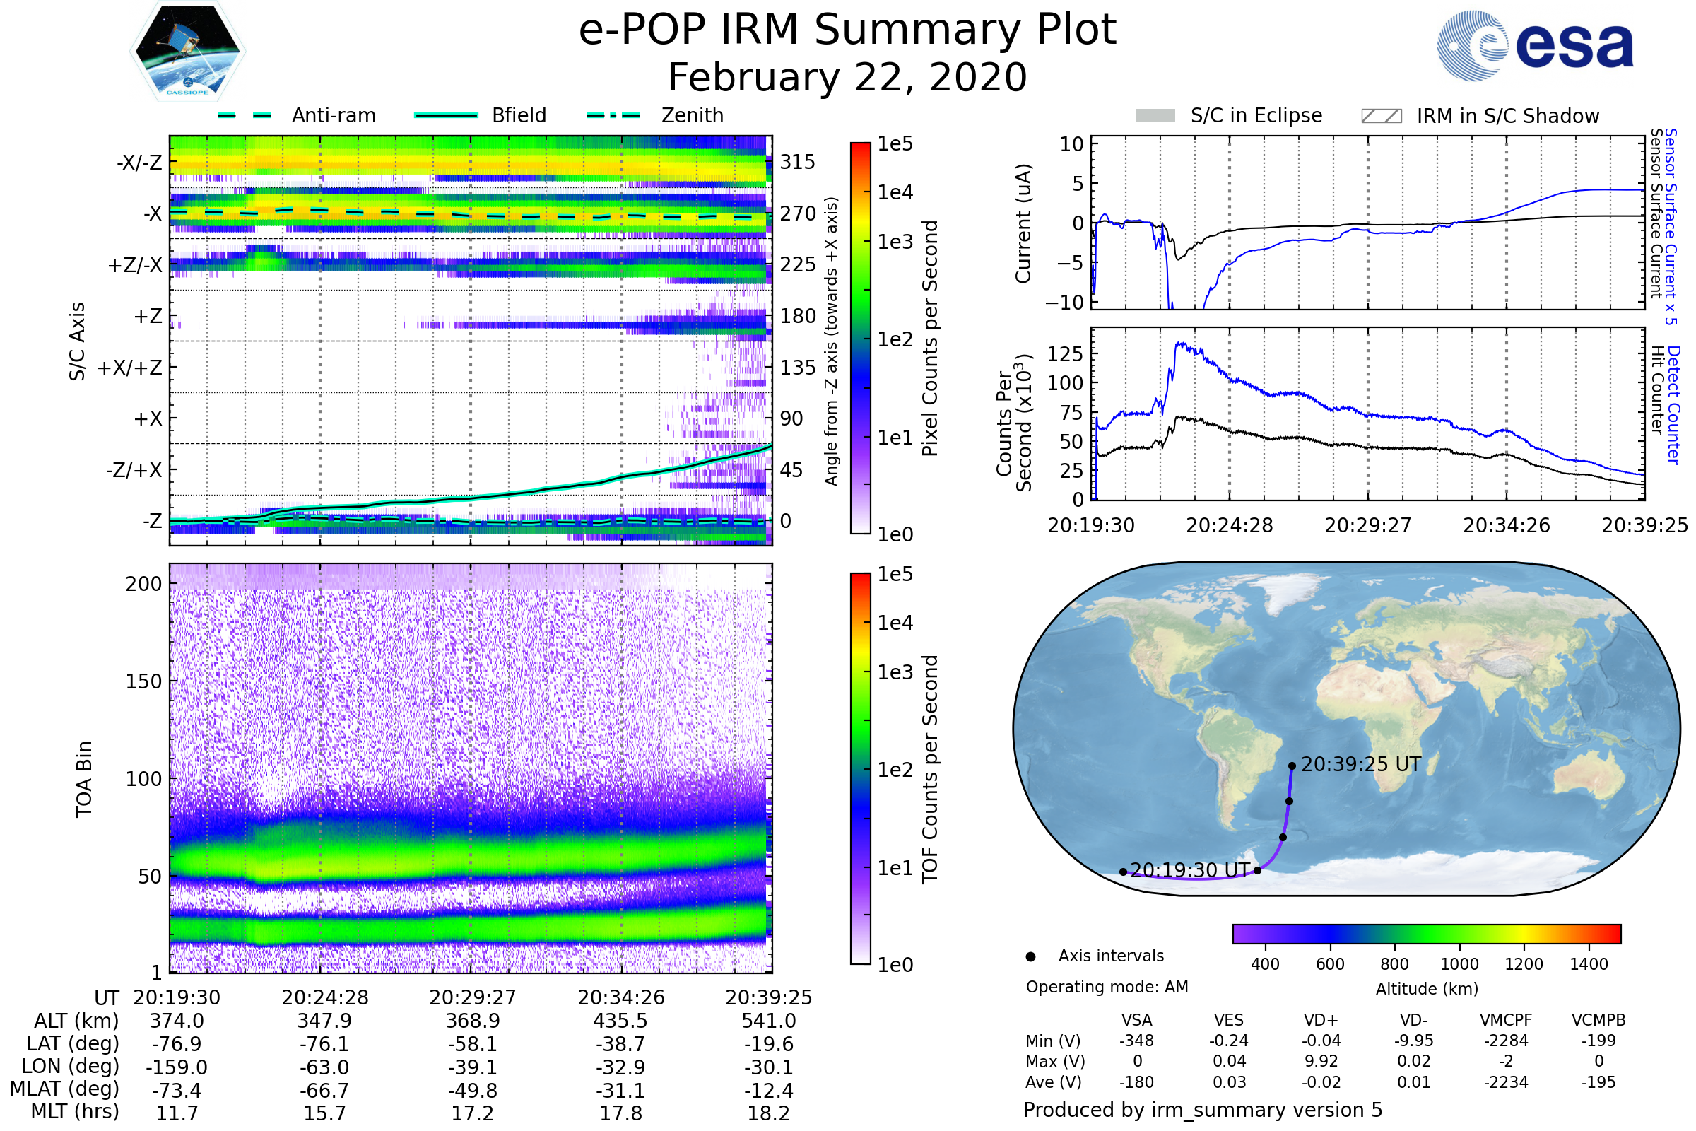Click the 20:39:25 UT endpoint dot on map
Image resolution: width=1696 pixels, height=1131 pixels.
(1292, 766)
